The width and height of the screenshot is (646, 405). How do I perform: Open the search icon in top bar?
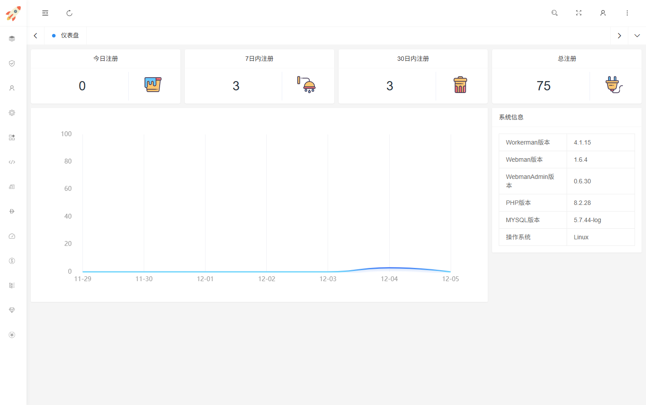(x=554, y=13)
